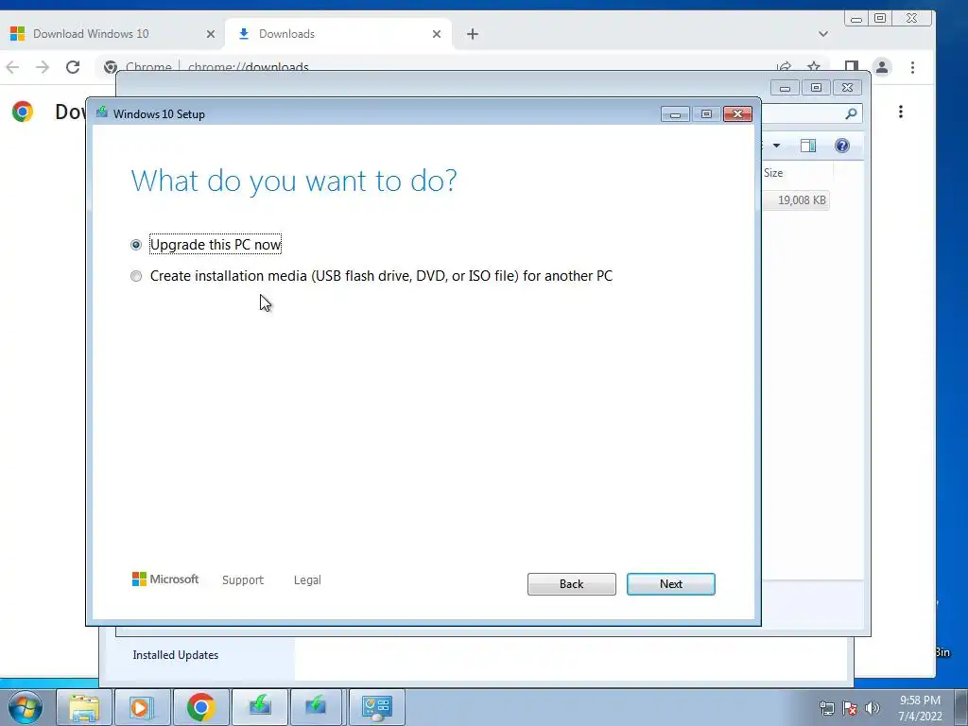Minimize the Explorer window behind Setup
This screenshot has width=968, height=726.
[x=785, y=88]
